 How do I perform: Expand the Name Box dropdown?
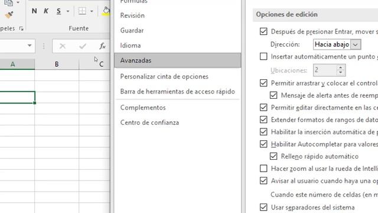(x=30, y=46)
